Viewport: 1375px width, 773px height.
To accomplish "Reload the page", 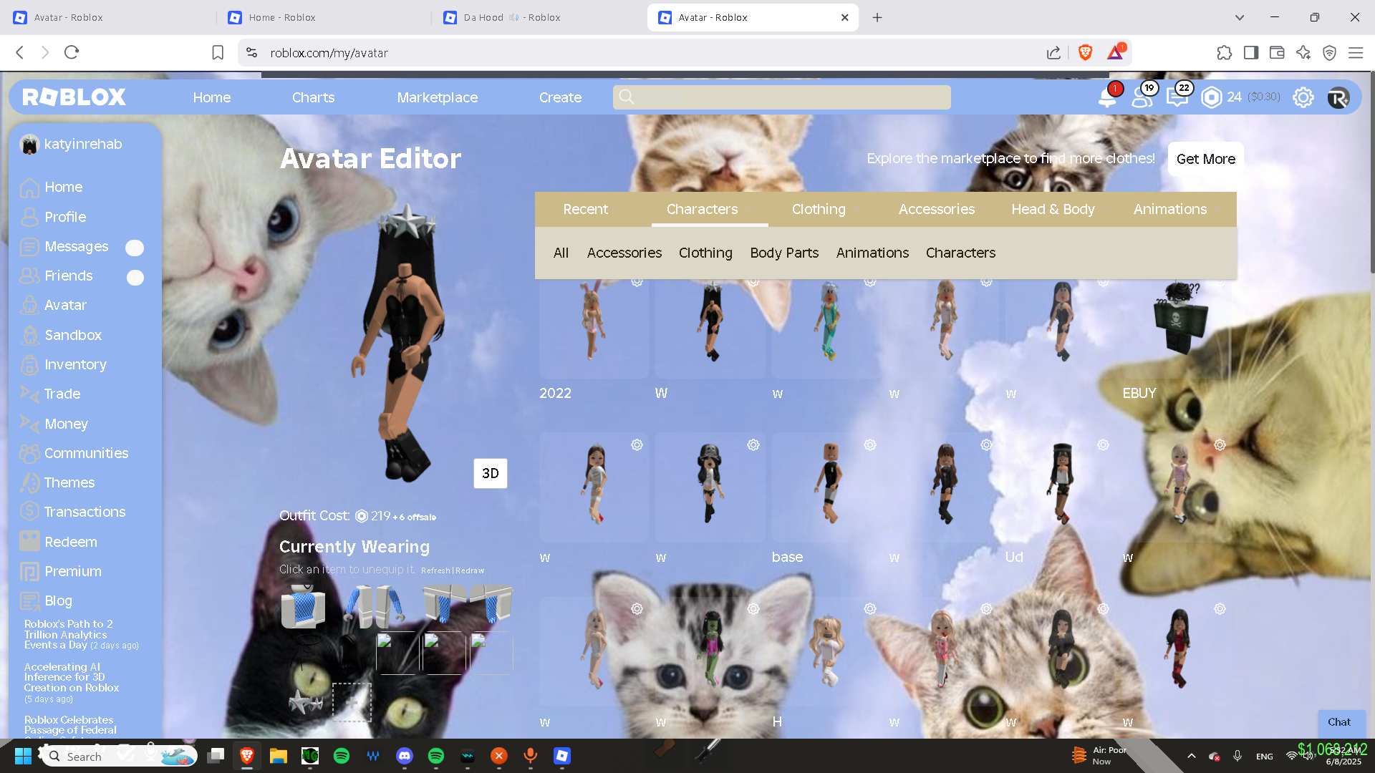I will pos(72,52).
